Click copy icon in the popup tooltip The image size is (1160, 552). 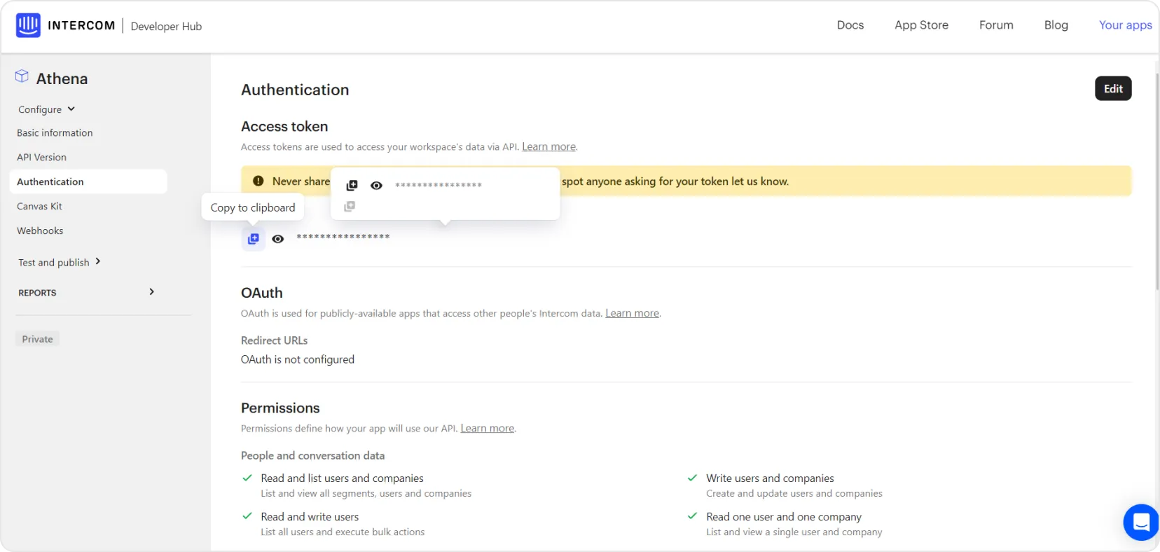tap(352, 186)
